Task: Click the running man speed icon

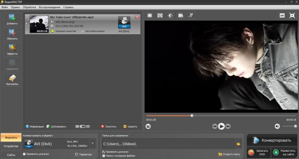Action: [x=191, y=16]
